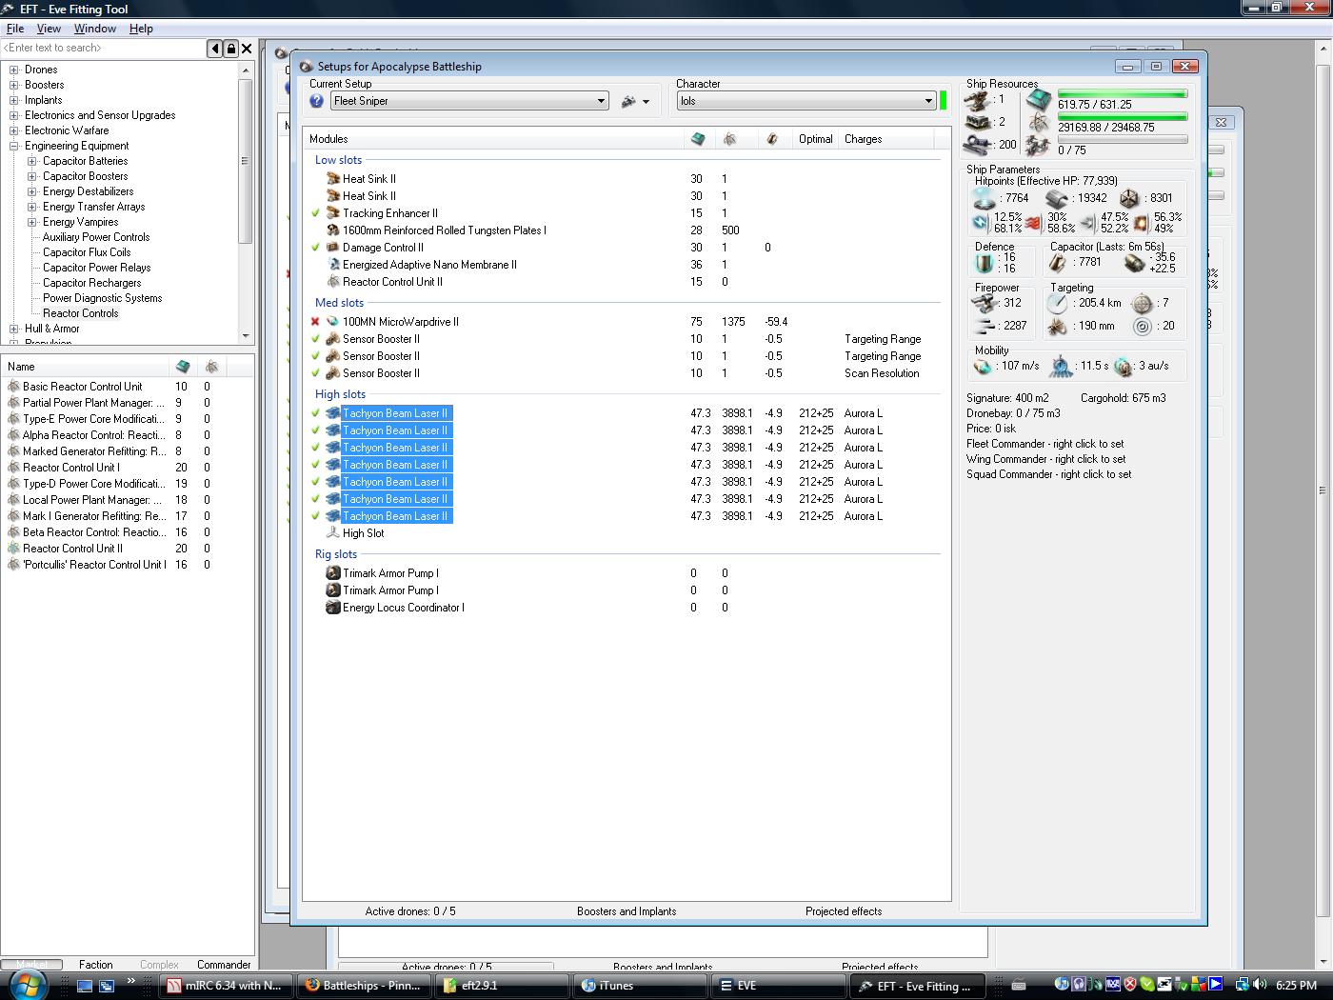1333x1000 pixels.
Task: Expand the Hull & Armor category
Action: [x=14, y=329]
